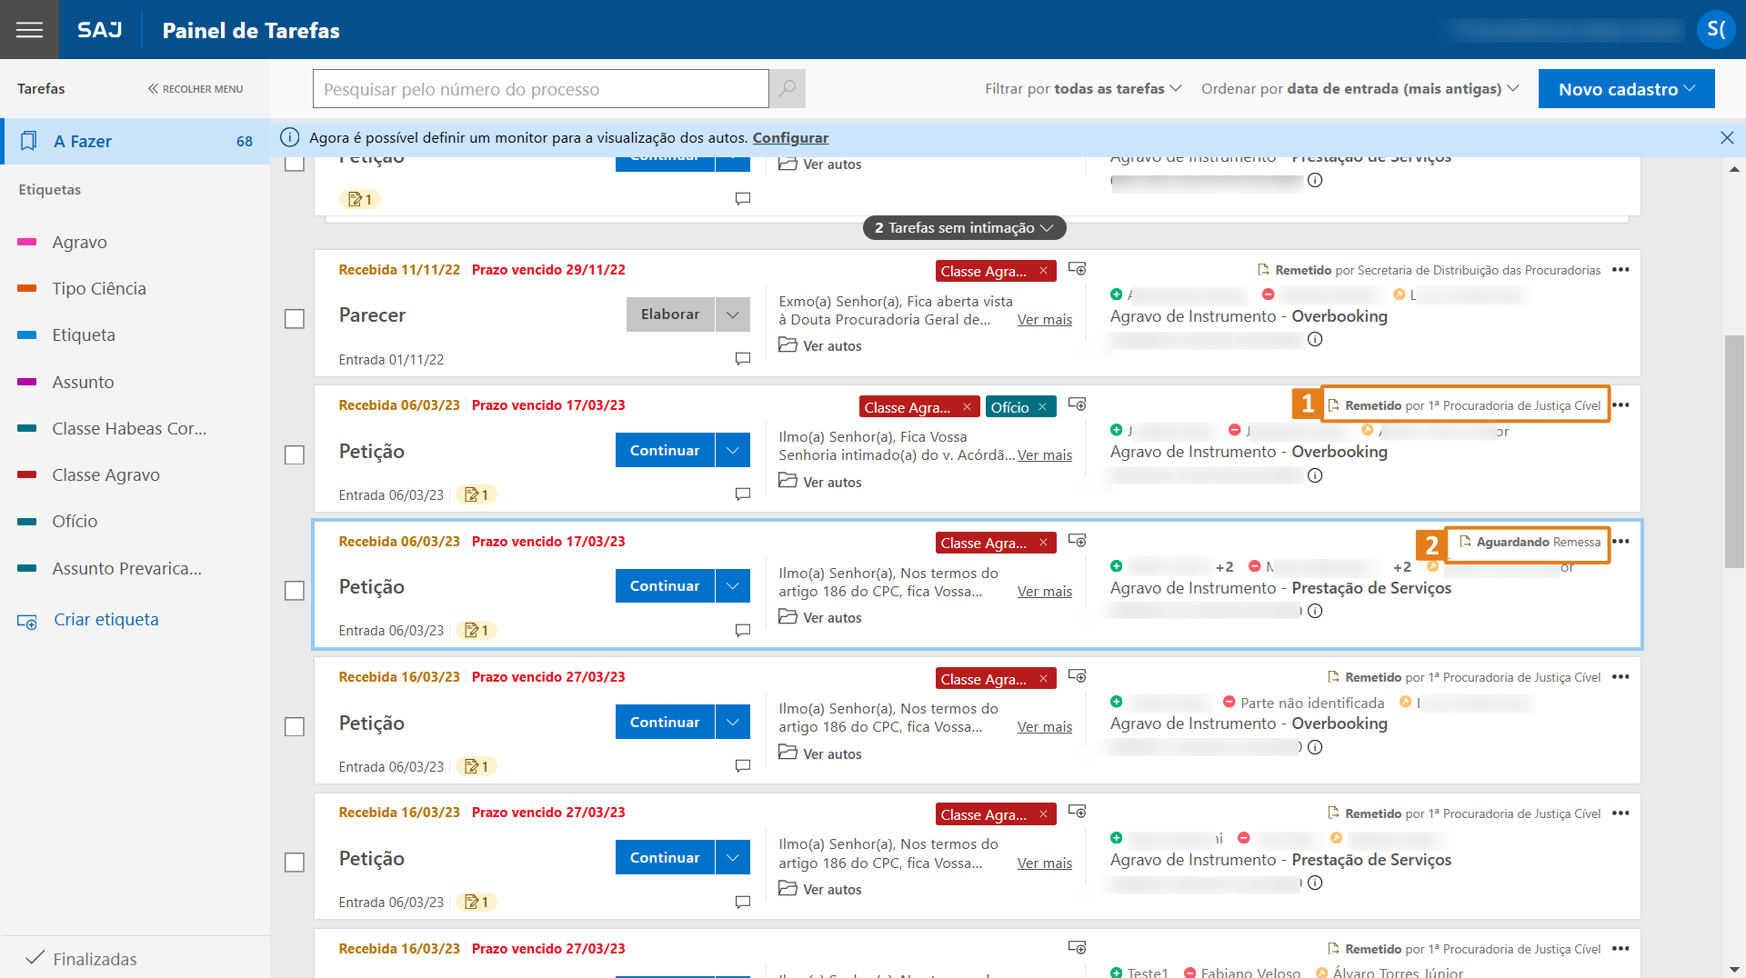Viewport: 1746px width, 978px height.
Task: Open the user avatar profile
Action: pos(1715,30)
